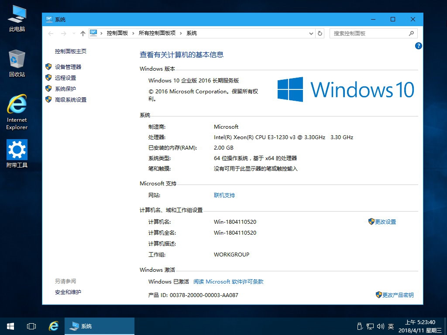Open the 此电脑 desktop icon
Image resolution: width=447 pixels, height=335 pixels.
click(x=17, y=18)
